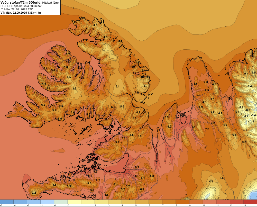
Task: Select the -3 to -2 legend color swatch
Action: tap(34, 202)
